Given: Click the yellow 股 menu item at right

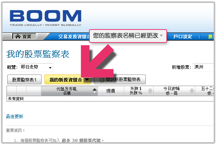Looking at the screenshot, I should (x=211, y=37).
